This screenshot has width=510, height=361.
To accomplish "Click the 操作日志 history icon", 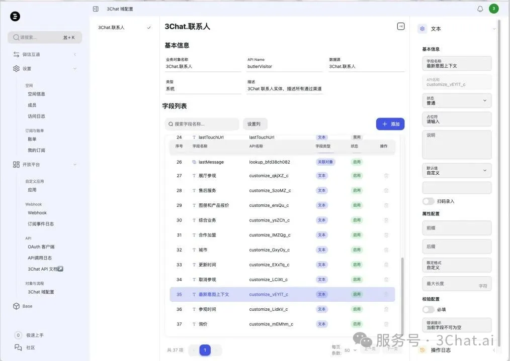I will (422, 350).
